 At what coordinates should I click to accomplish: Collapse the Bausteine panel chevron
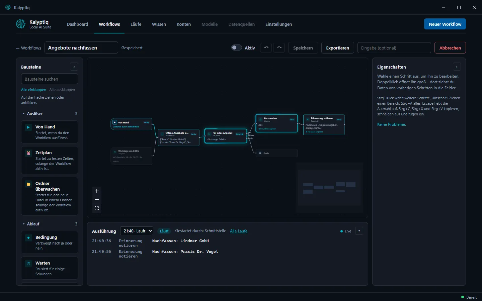click(x=74, y=67)
